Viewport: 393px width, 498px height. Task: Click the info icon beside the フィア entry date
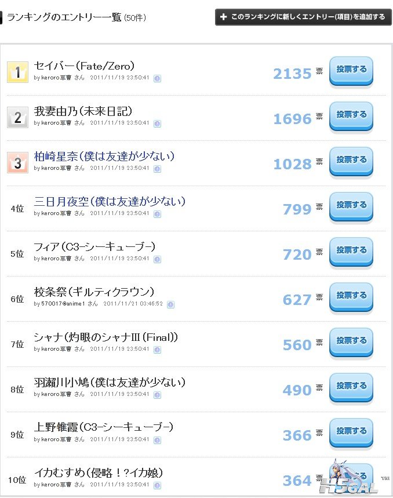tap(157, 259)
